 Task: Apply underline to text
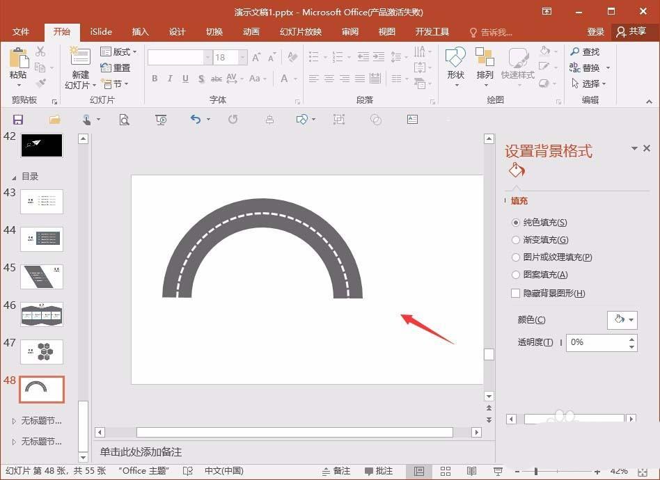tap(184, 79)
